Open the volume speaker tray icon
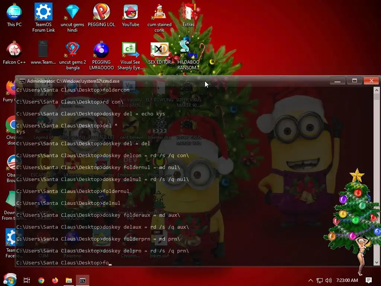The image size is (381, 286). pyautogui.click(x=328, y=280)
